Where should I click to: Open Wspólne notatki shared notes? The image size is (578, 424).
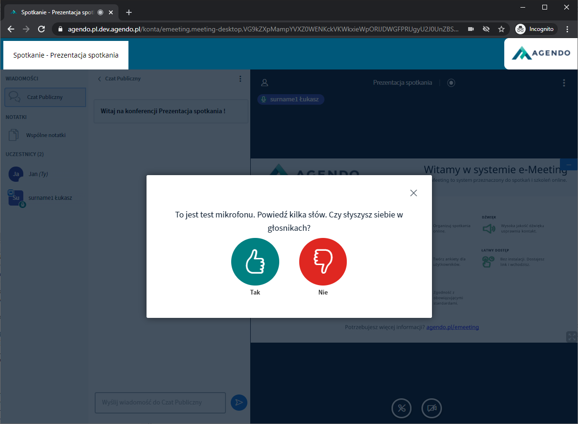(x=46, y=135)
